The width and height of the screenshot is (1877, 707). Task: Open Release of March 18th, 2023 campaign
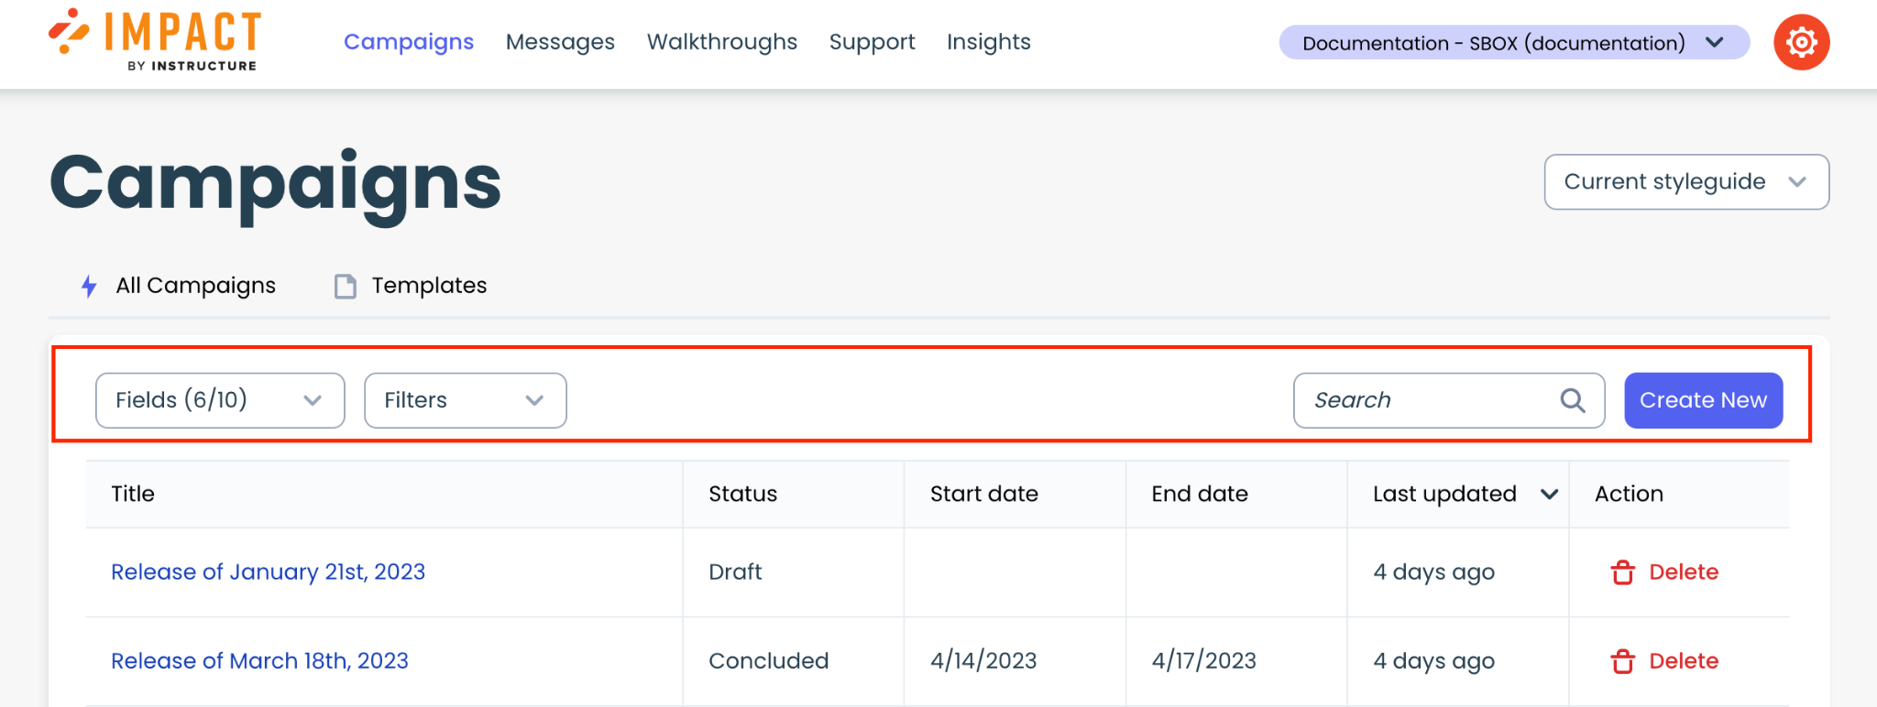tap(259, 661)
